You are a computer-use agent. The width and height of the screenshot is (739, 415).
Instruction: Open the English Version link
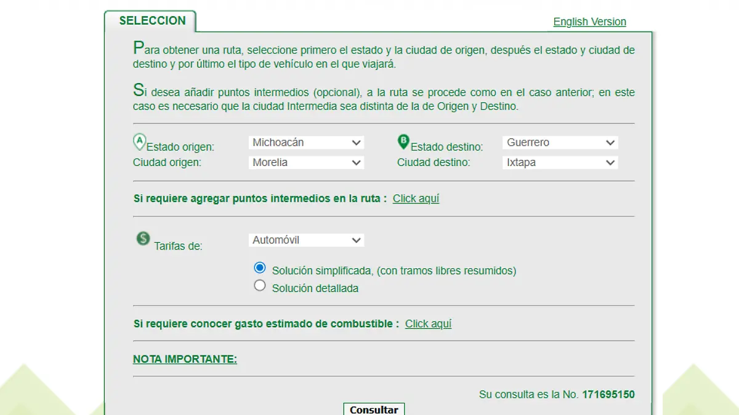(x=589, y=22)
